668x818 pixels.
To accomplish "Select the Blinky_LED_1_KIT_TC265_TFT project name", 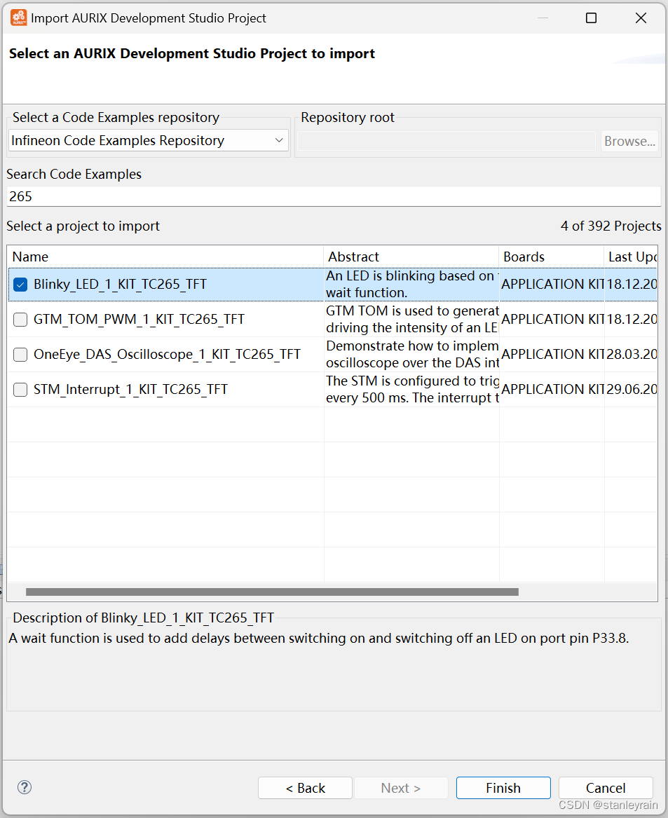I will 120,285.
